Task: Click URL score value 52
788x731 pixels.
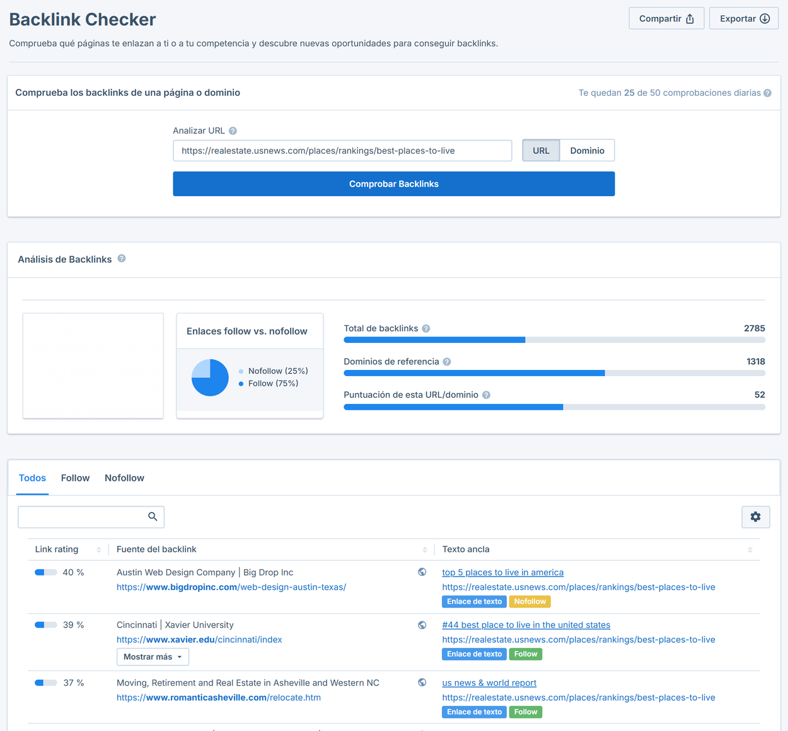Action: (760, 395)
